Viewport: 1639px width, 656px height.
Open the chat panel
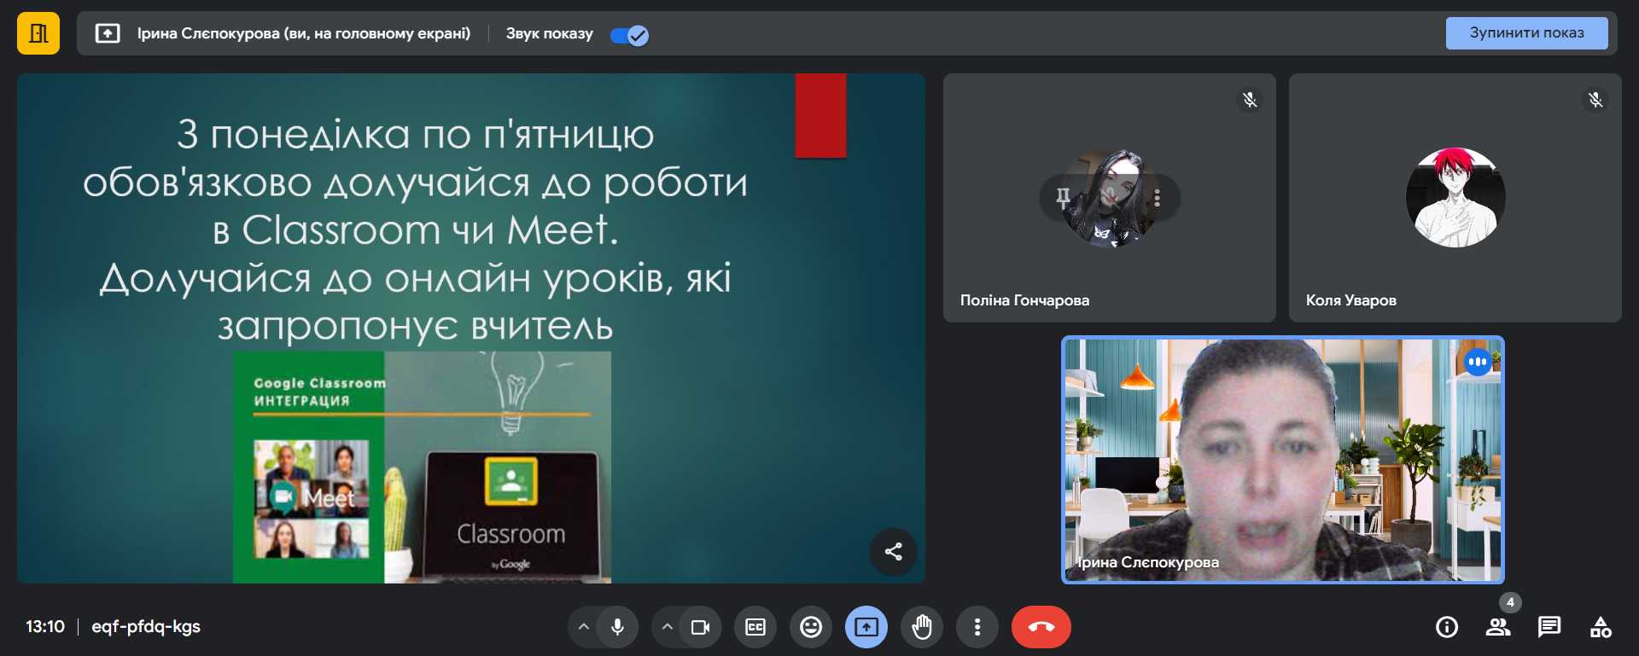1549,628
